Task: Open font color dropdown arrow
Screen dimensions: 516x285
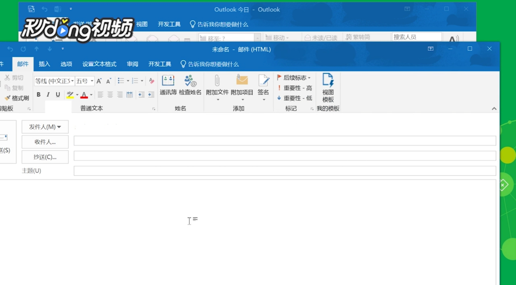Action: [x=91, y=95]
